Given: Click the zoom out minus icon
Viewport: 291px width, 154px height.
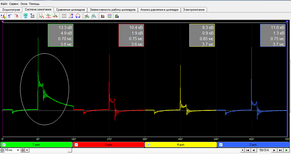Looking at the screenshot, I should click(x=2, y=150).
